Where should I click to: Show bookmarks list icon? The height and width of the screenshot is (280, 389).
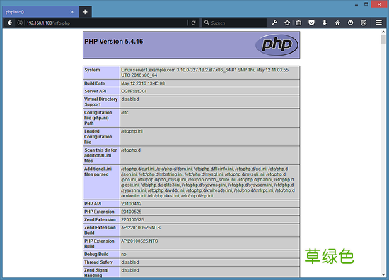298,23
